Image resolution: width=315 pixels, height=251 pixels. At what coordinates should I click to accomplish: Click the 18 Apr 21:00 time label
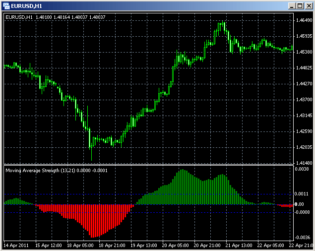tap(112, 246)
